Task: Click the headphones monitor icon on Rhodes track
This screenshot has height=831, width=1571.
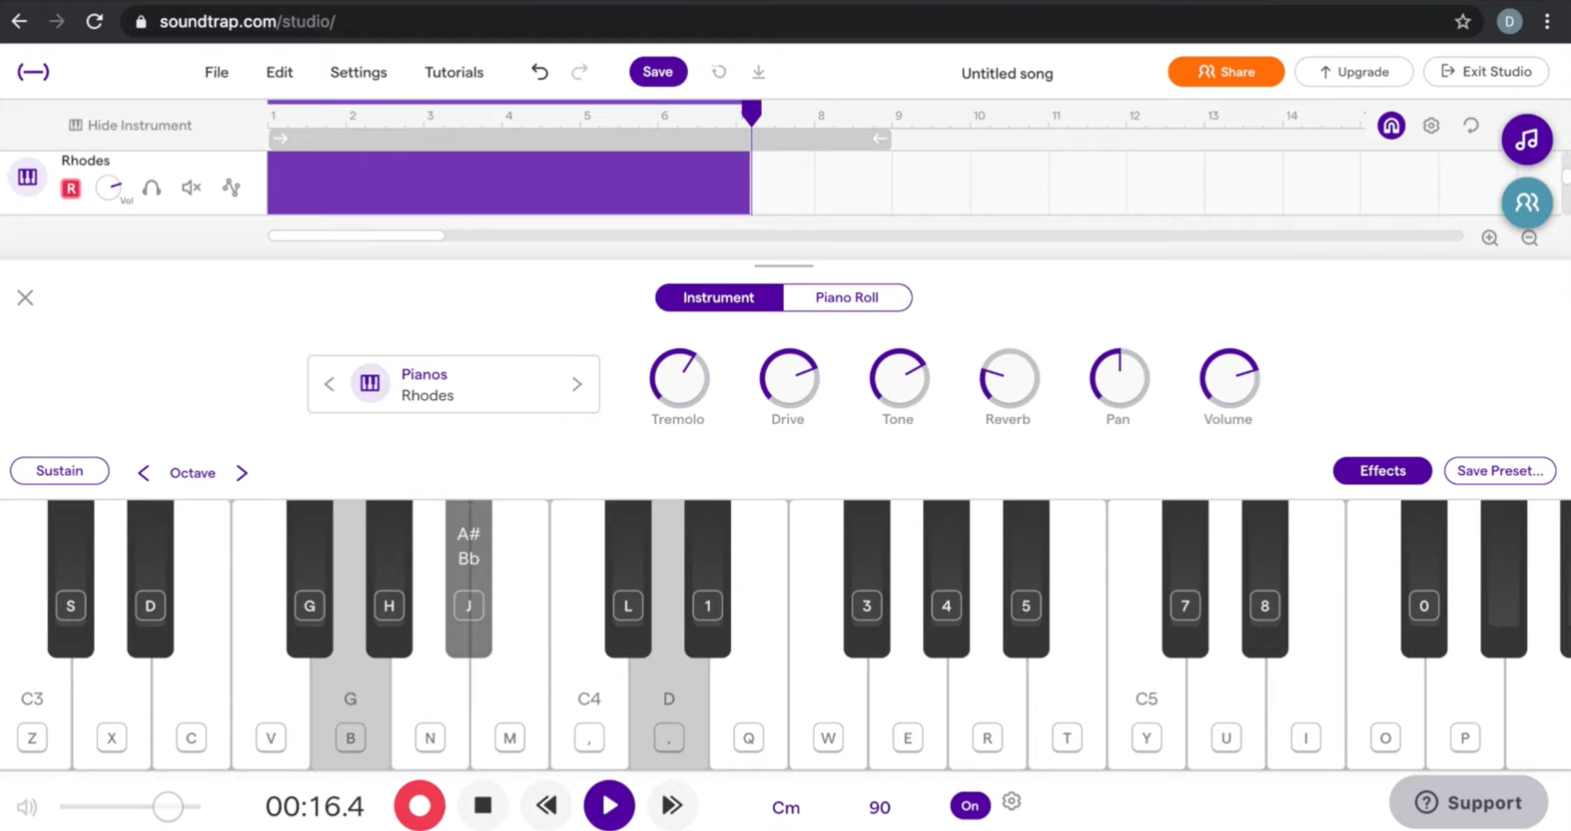Action: point(151,188)
